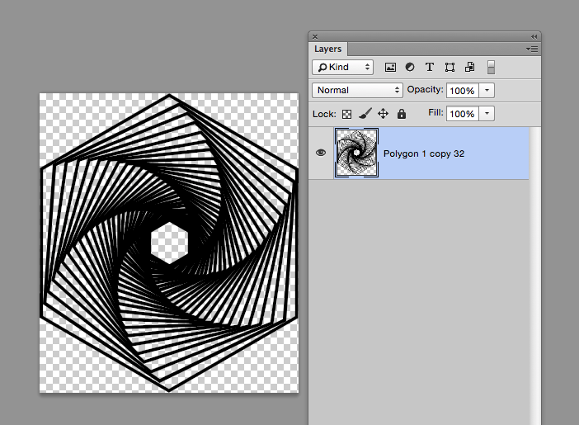Viewport: 579px width, 425px height.
Task: Hide the Polygon 1 copy 32 layer
Action: [321, 153]
